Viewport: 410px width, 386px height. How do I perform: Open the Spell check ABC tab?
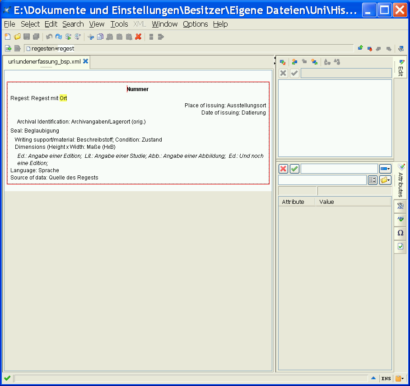pyautogui.click(x=401, y=219)
